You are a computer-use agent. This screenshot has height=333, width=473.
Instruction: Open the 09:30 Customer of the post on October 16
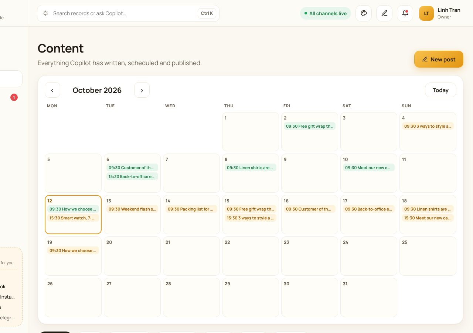click(310, 209)
